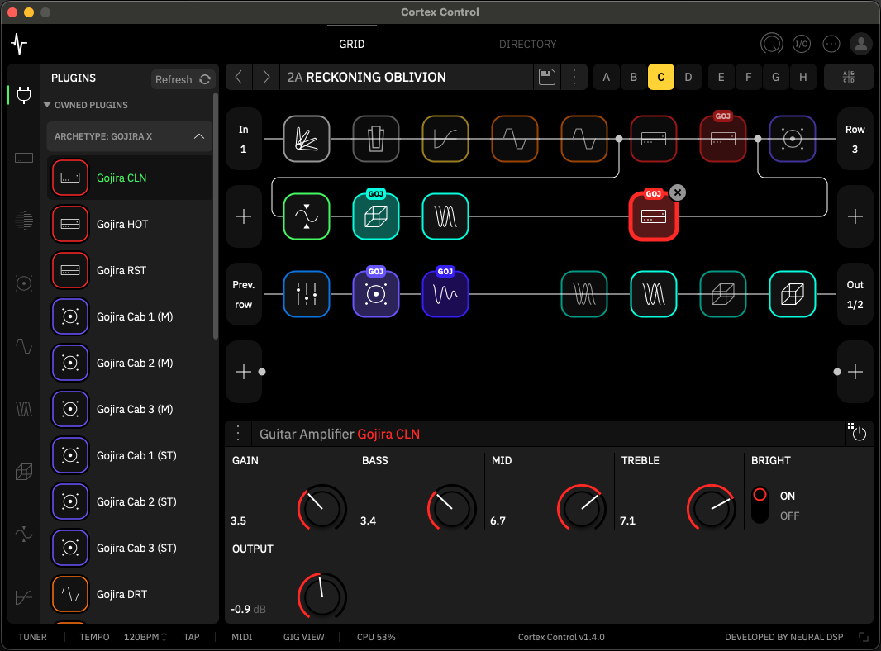Open the preset three-dot options menu
Viewport: 881px width, 651px height.
coord(575,77)
